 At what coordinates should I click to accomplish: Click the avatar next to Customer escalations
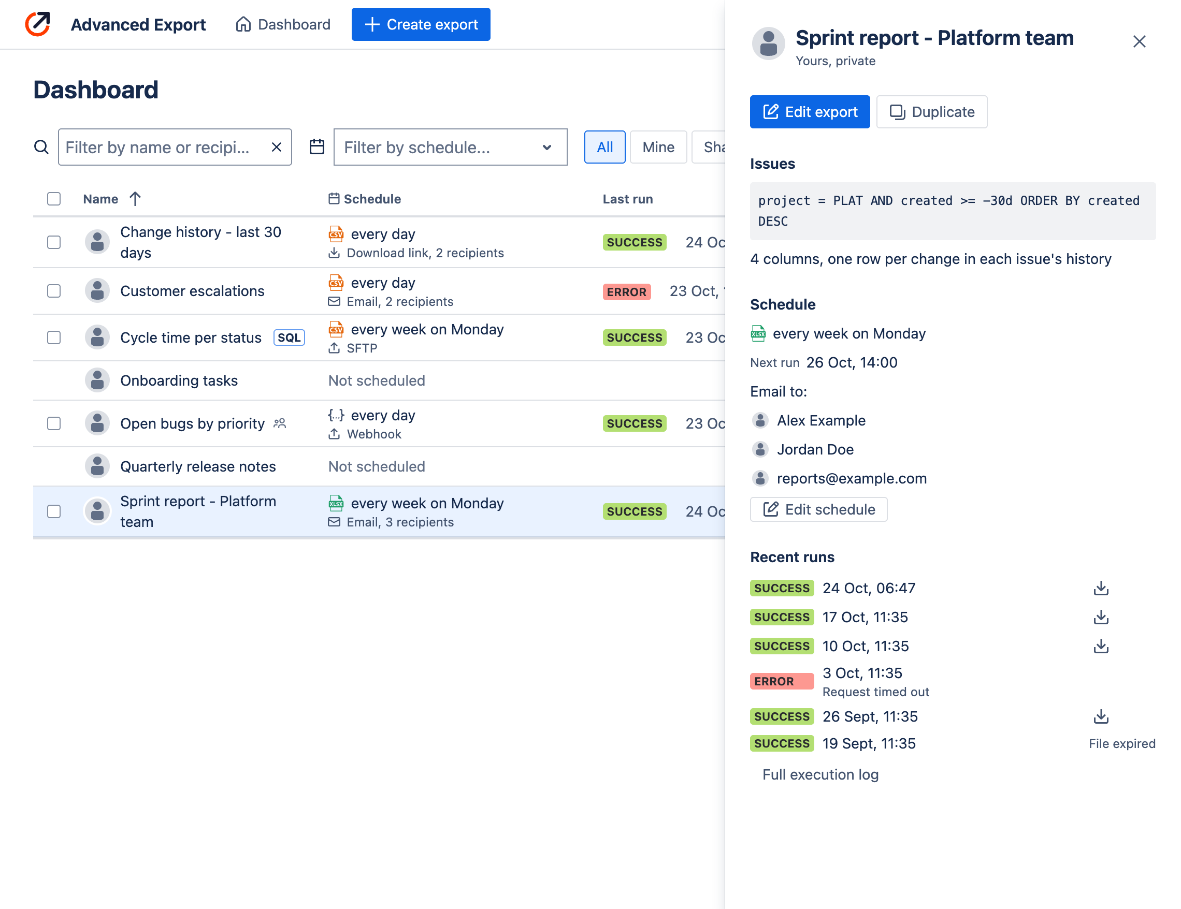point(97,291)
